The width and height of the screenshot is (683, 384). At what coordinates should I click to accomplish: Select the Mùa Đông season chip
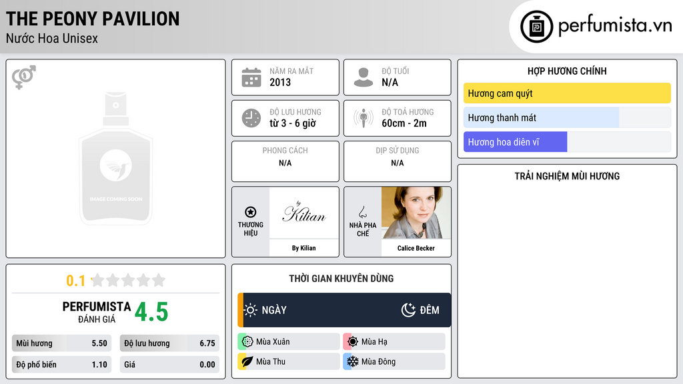(394, 362)
